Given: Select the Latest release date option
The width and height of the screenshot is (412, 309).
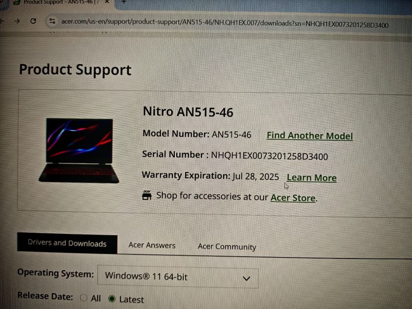Looking at the screenshot, I should click(x=112, y=299).
